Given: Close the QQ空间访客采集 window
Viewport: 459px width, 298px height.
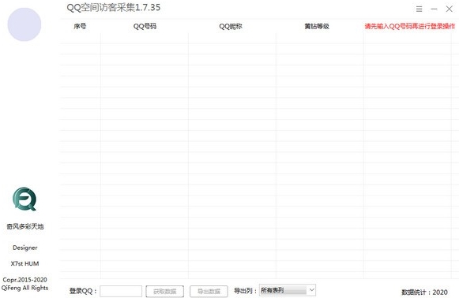Looking at the screenshot, I should tap(449, 9).
